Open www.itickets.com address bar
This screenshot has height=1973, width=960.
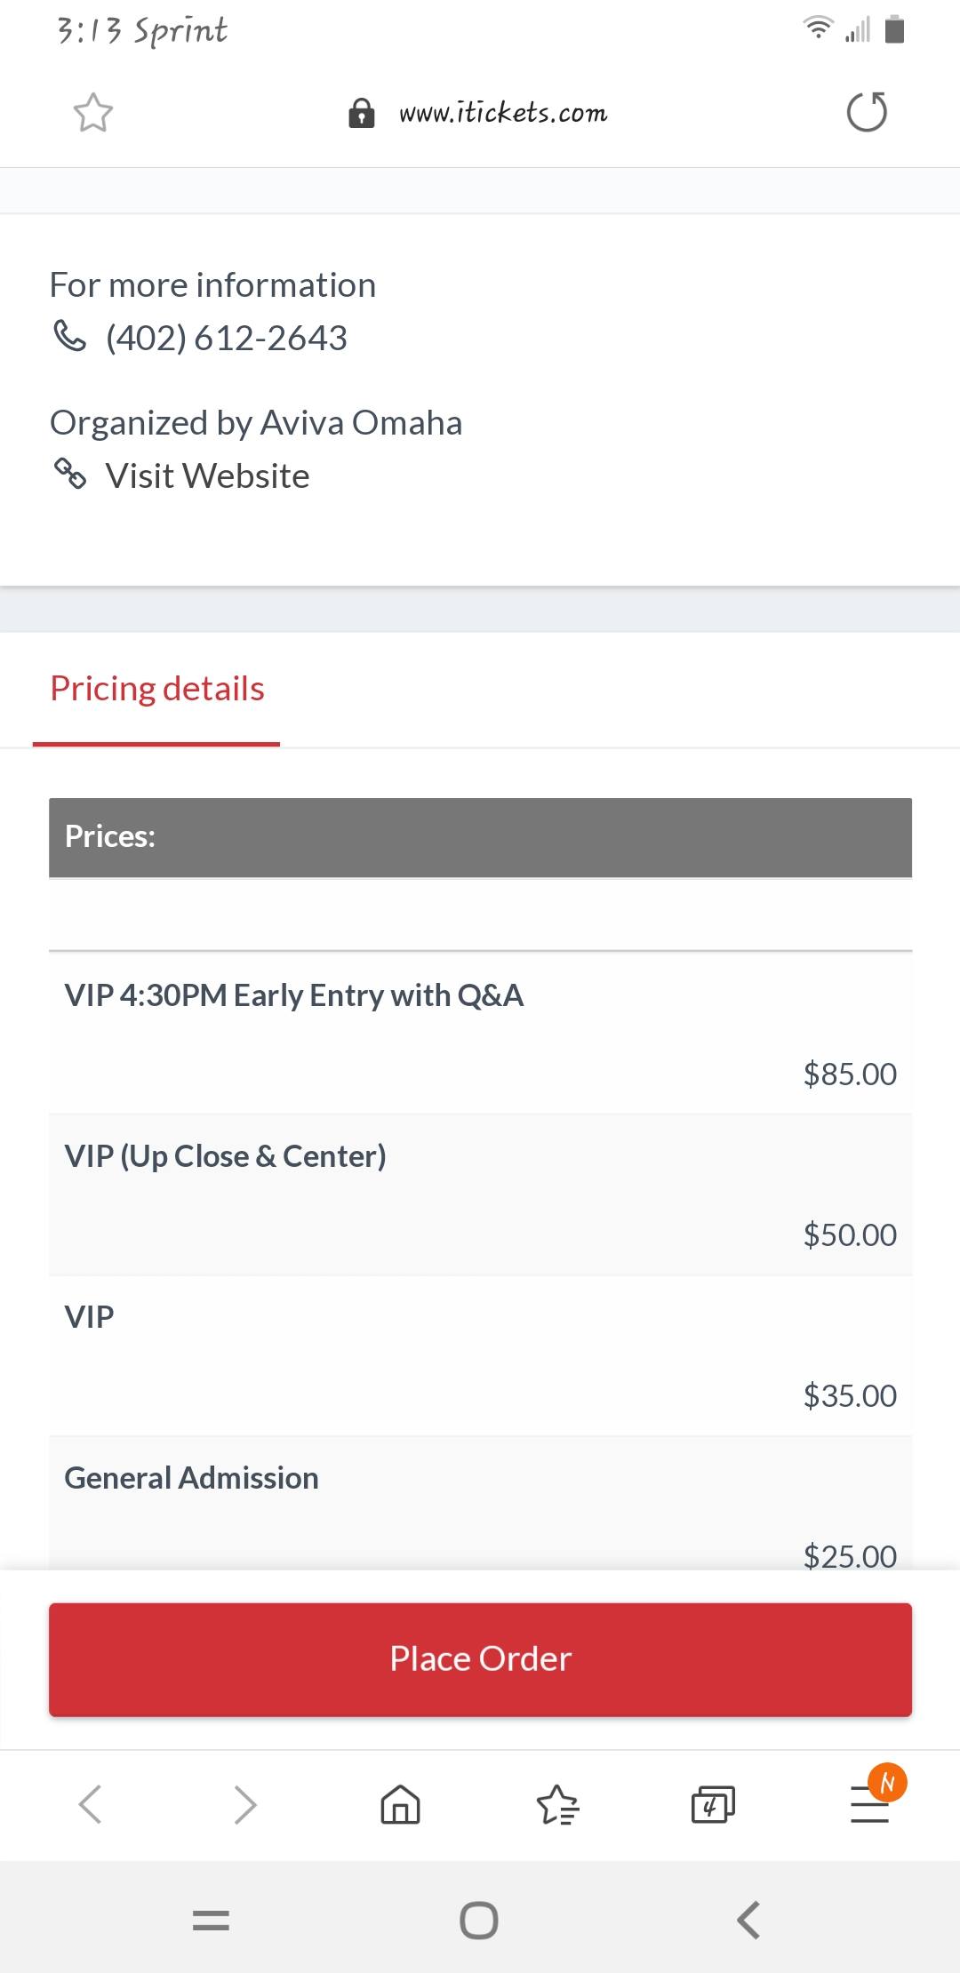point(502,114)
